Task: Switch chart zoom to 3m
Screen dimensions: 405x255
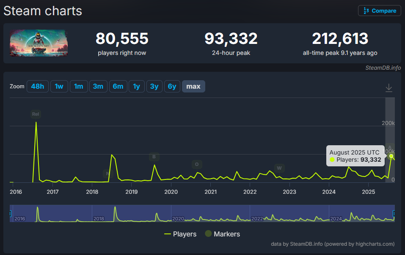Action: click(x=98, y=86)
